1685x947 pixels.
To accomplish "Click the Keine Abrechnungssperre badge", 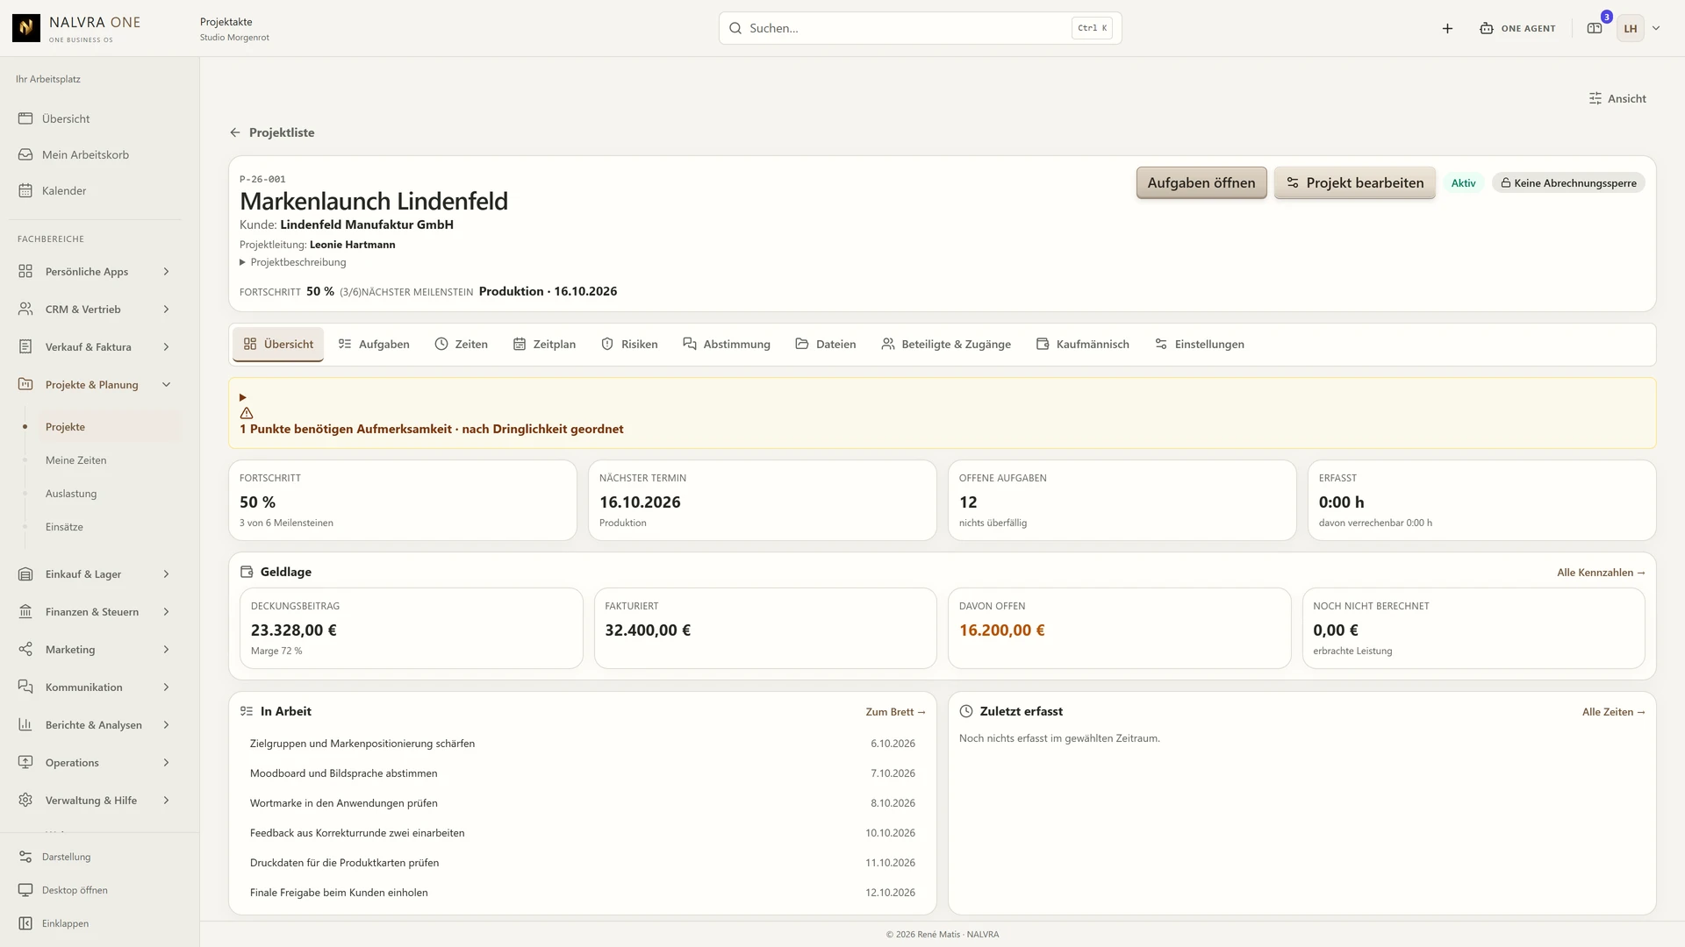I will (x=1568, y=183).
